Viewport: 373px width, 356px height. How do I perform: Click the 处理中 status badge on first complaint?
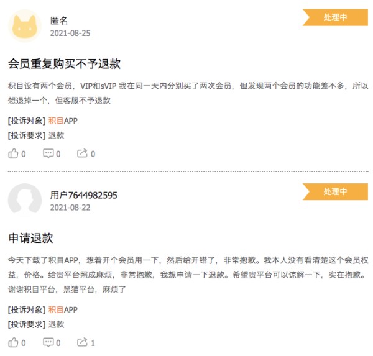point(335,17)
